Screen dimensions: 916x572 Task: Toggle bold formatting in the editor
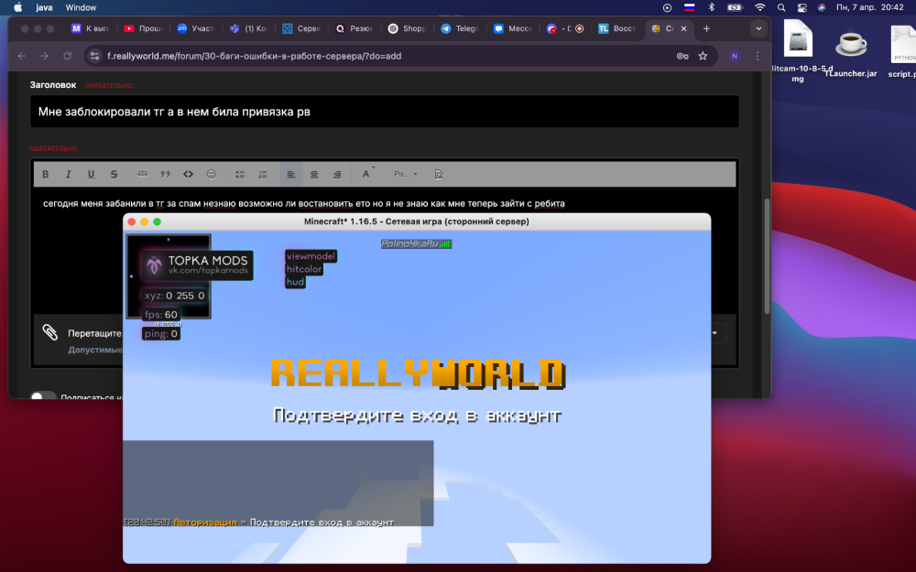pyautogui.click(x=46, y=174)
